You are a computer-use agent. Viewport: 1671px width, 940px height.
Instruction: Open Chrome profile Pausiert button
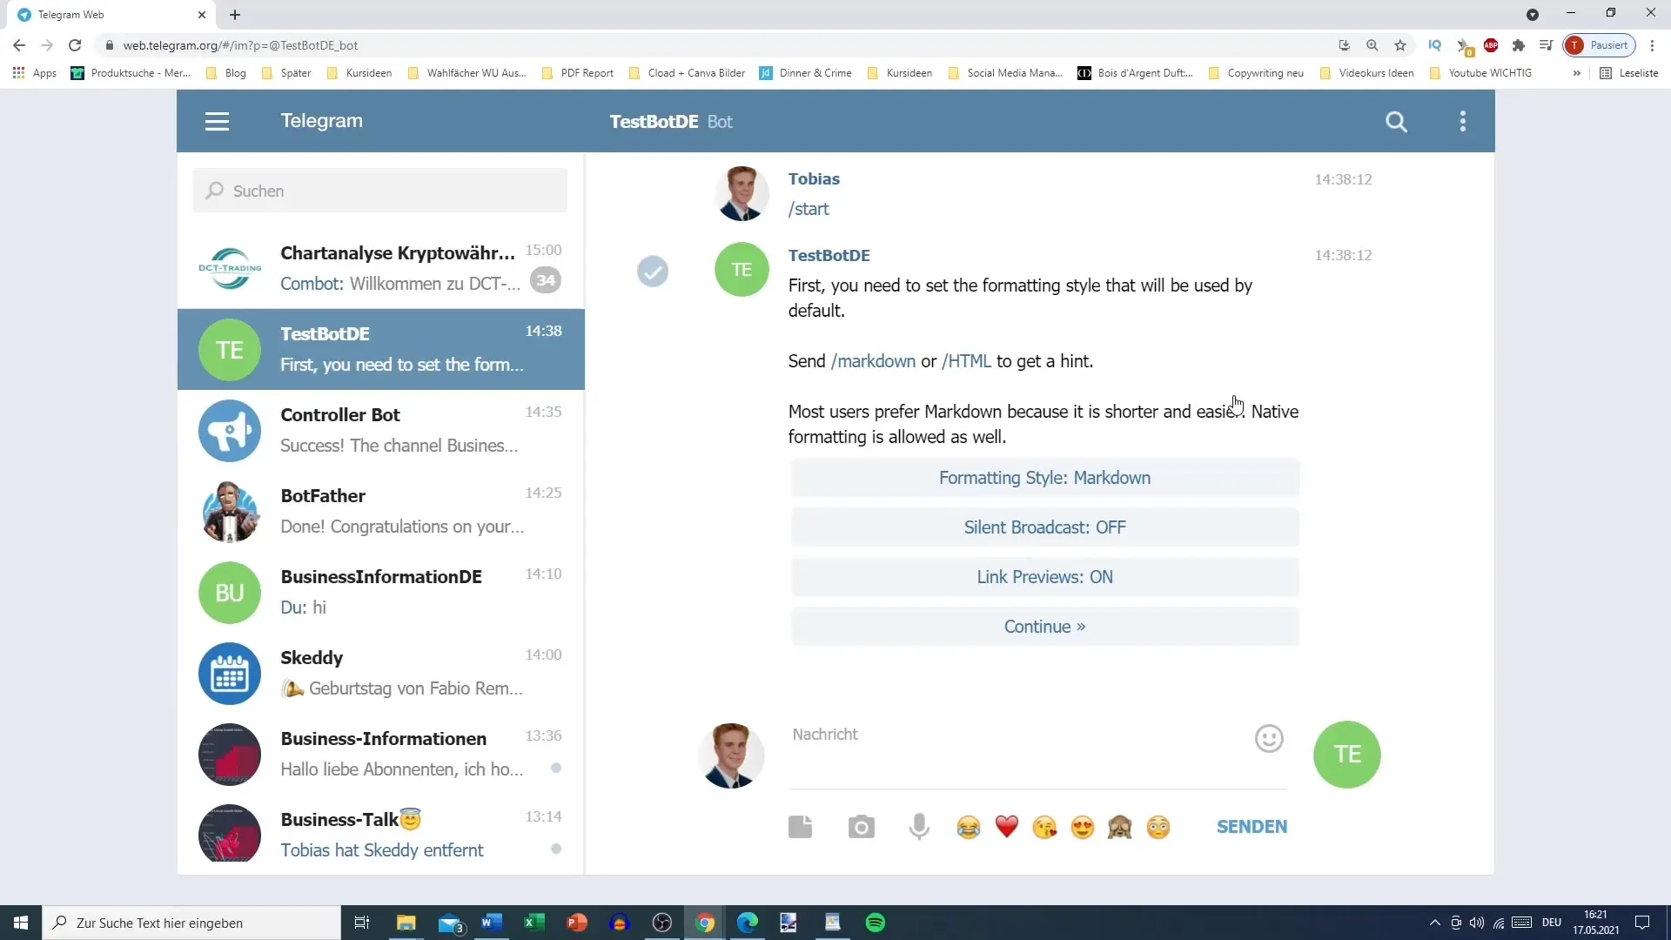[1600, 45]
